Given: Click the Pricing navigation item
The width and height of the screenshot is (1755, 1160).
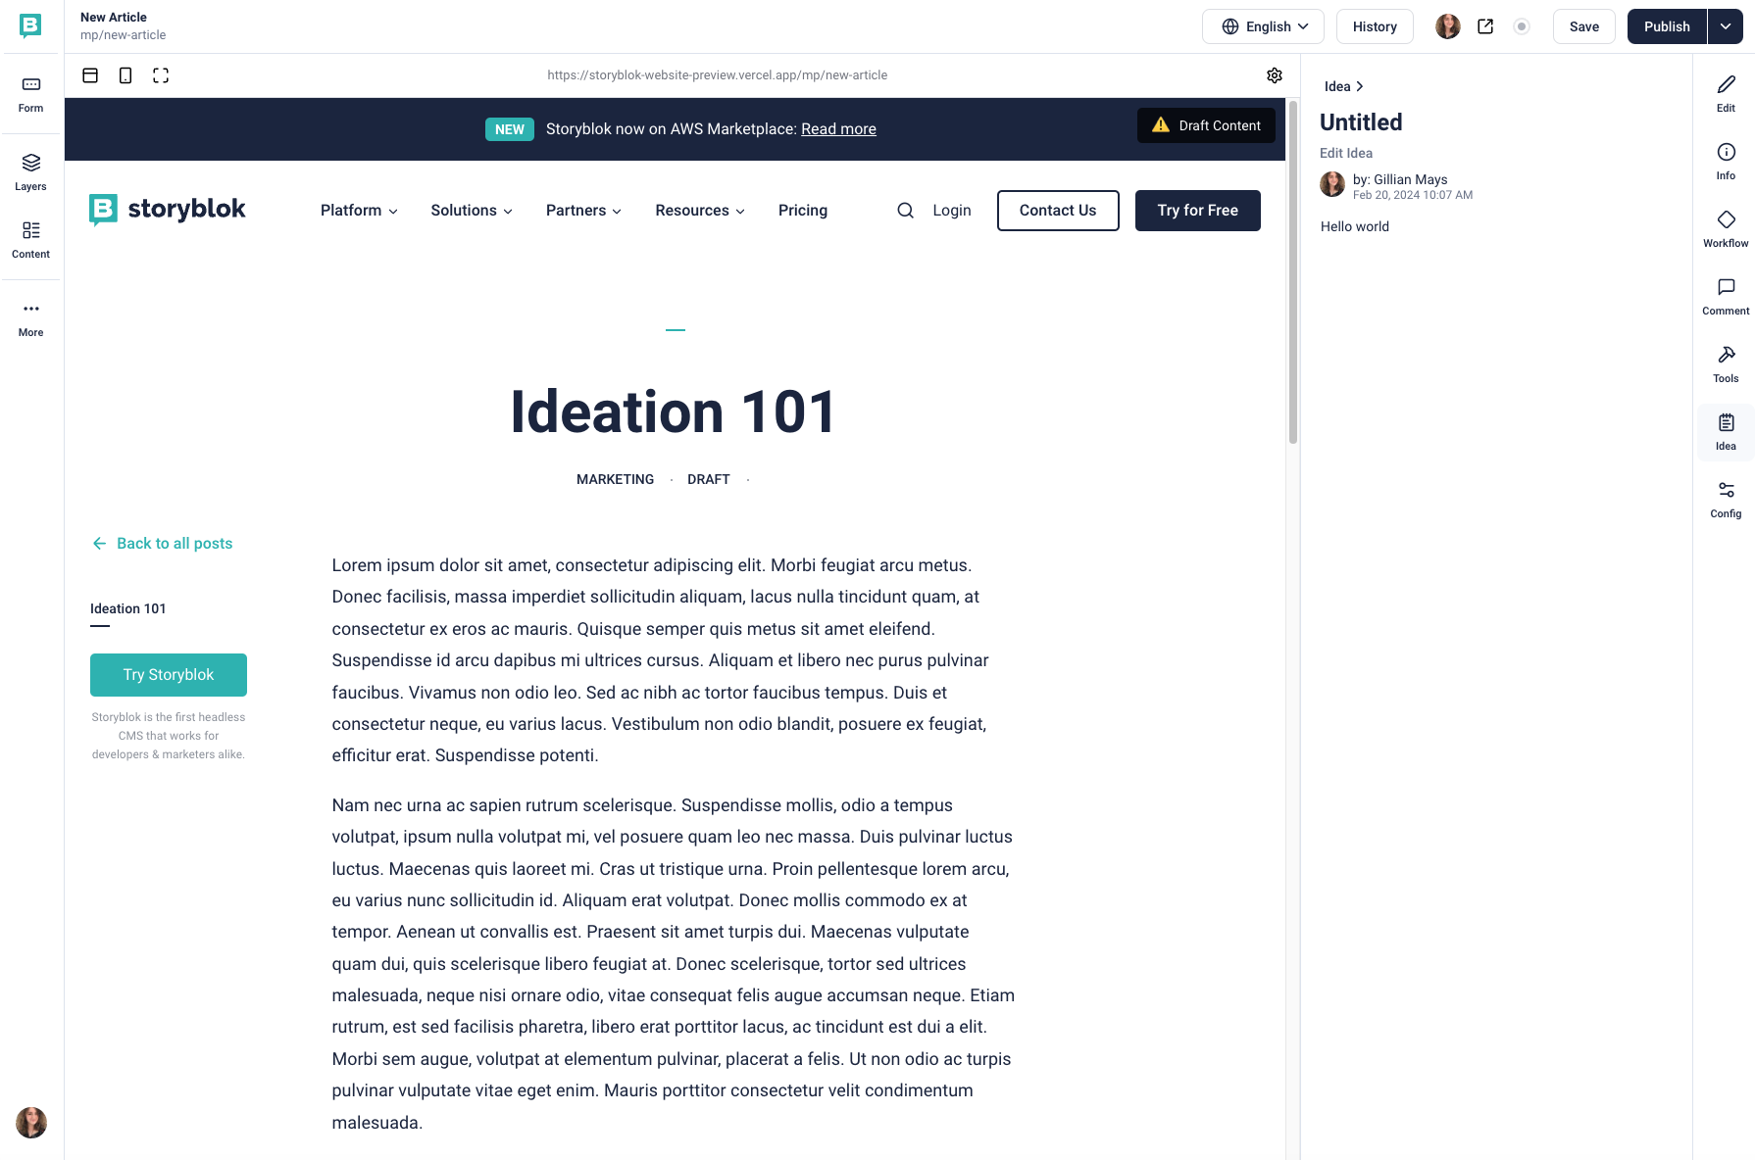Looking at the screenshot, I should [803, 211].
